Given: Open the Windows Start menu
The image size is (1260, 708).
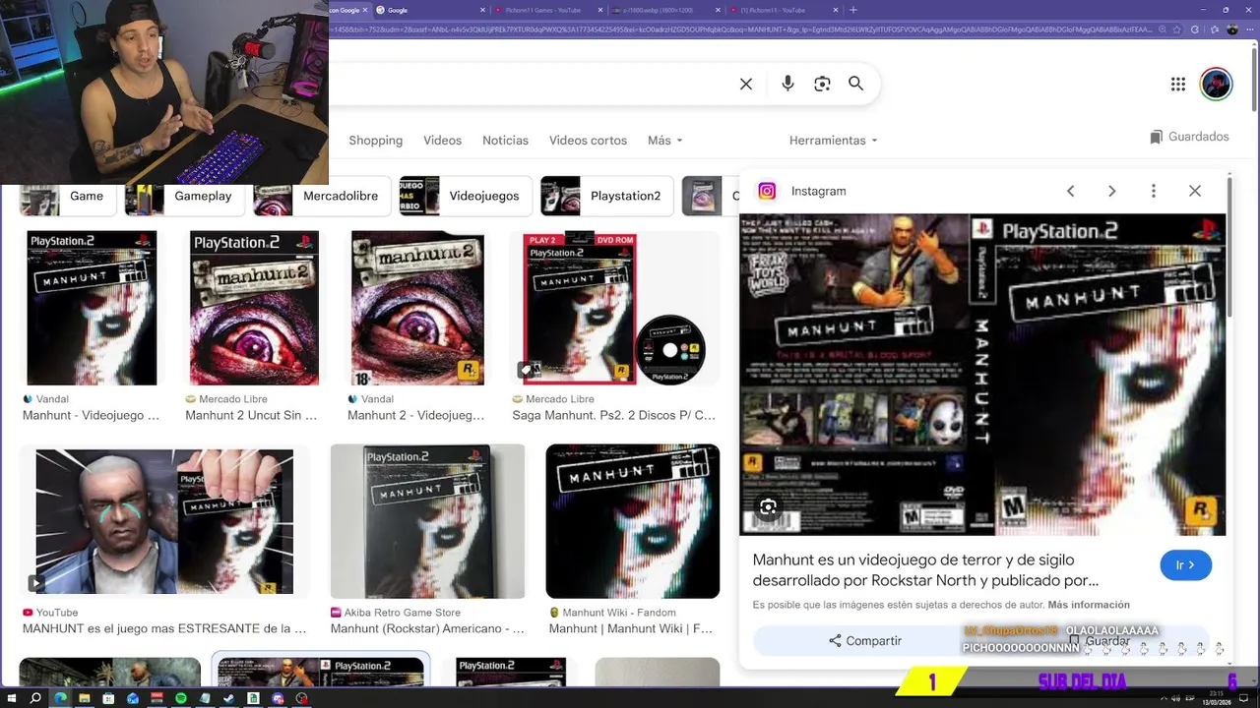Looking at the screenshot, I should tap(11, 698).
